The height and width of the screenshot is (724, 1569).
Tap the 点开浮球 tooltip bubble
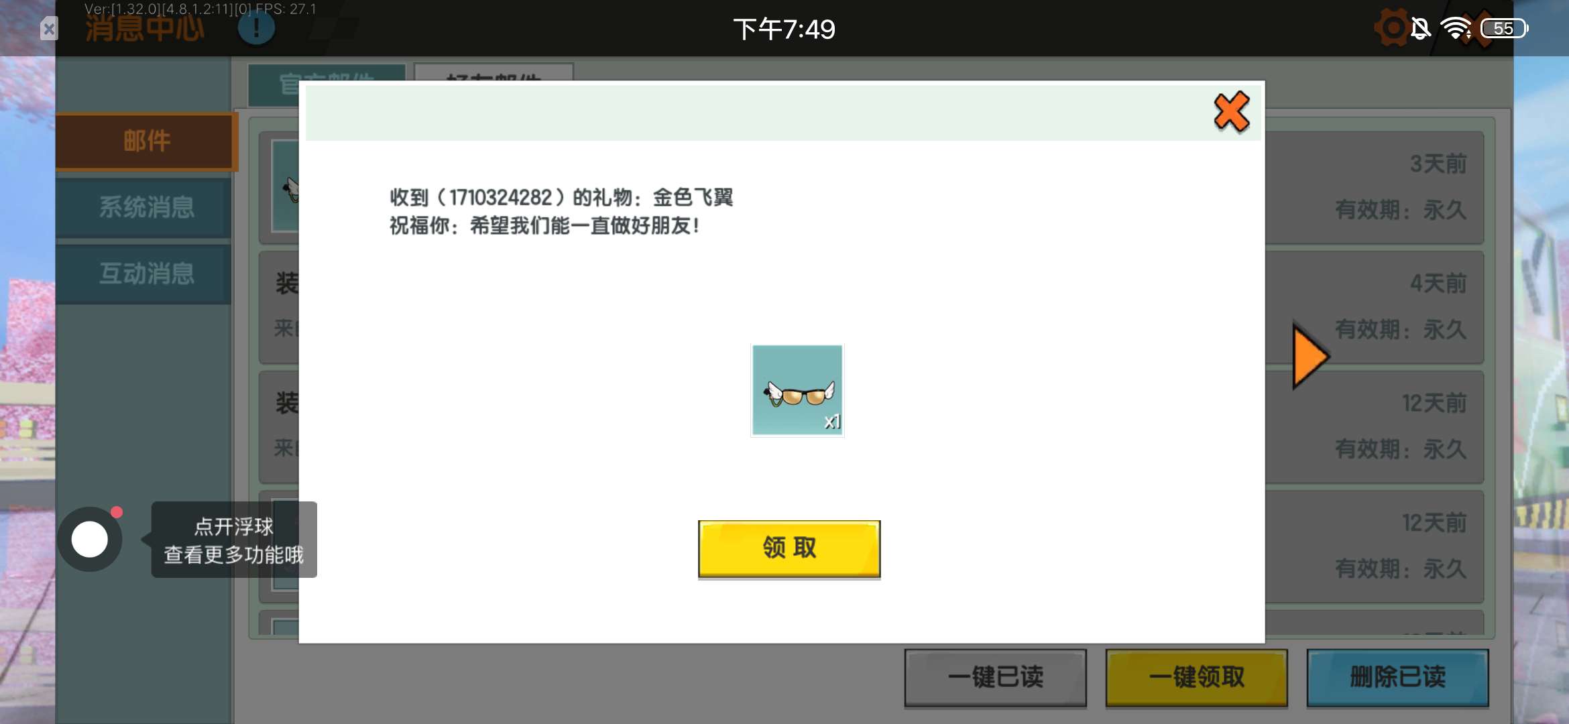point(234,540)
